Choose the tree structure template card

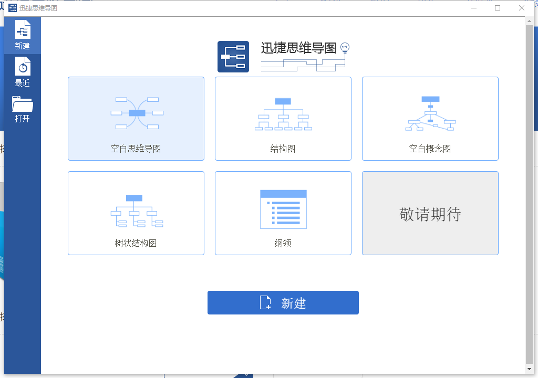click(136, 213)
